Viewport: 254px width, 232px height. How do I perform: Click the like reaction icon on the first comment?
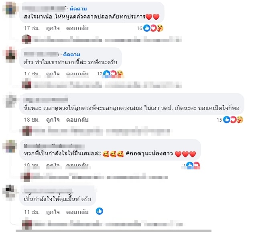click(x=147, y=28)
